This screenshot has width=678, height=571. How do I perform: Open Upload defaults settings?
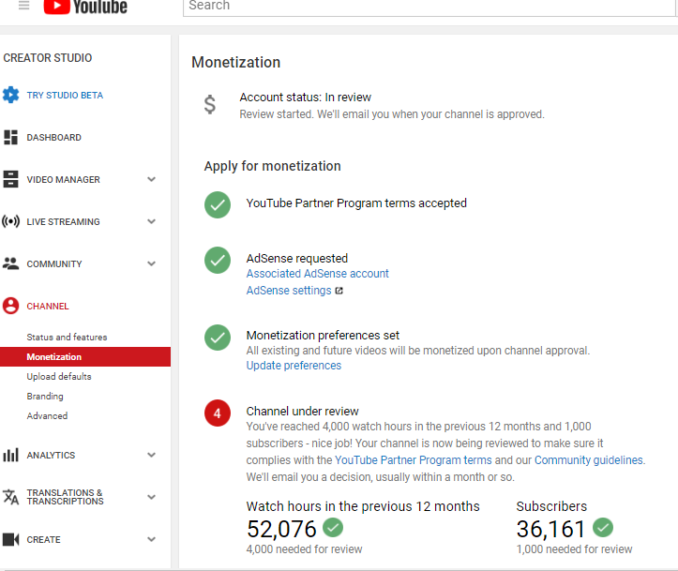tap(59, 377)
